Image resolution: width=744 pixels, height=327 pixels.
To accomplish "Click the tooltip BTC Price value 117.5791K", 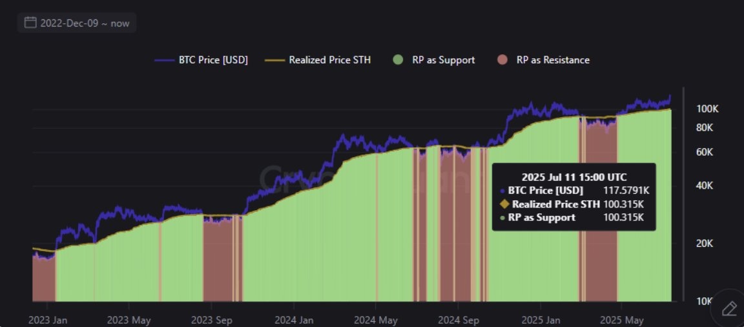I will click(x=626, y=191).
